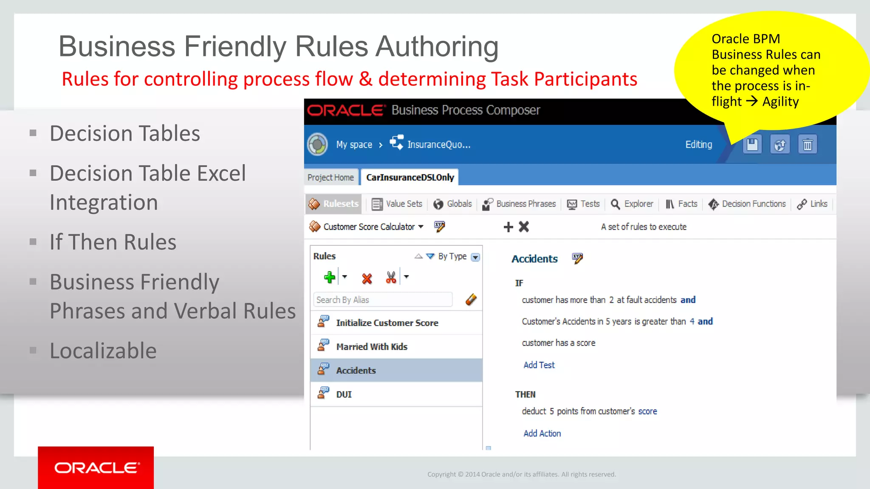Click the black plus add ruleset icon
This screenshot has width=870, height=489.
coord(508,227)
